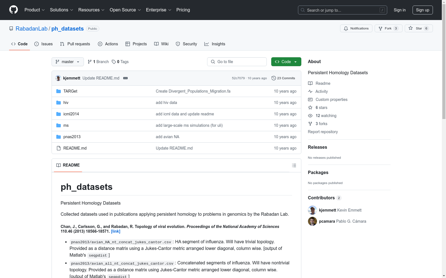Switch to the Insights tab

[215, 44]
